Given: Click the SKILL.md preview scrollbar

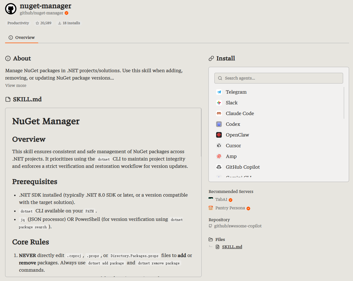Looking at the screenshot, I should coord(201,133).
